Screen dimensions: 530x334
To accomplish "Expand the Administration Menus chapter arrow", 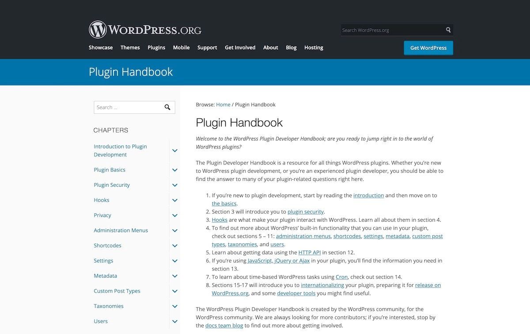I will (175, 230).
